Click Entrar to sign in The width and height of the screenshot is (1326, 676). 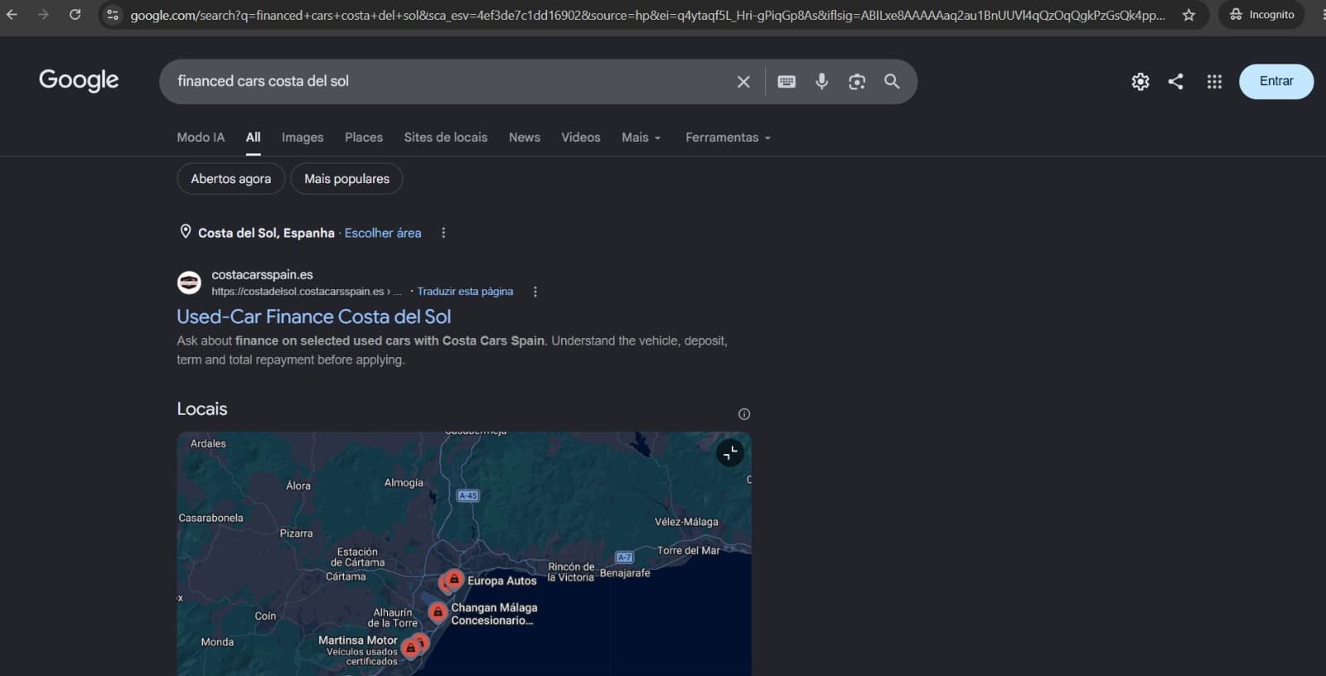tap(1276, 81)
